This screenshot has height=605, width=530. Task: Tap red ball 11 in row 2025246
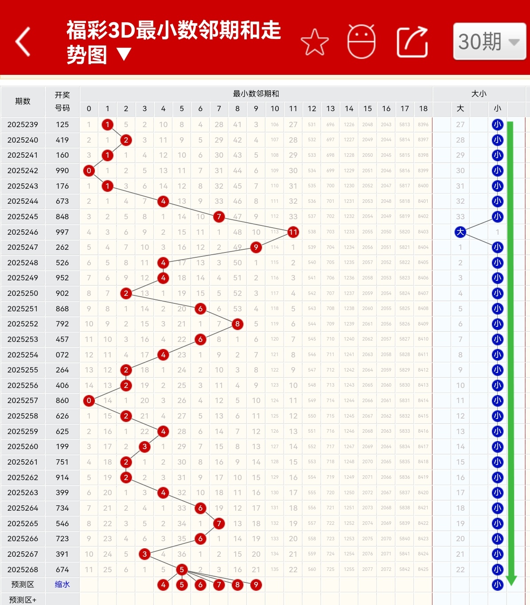[x=293, y=232]
